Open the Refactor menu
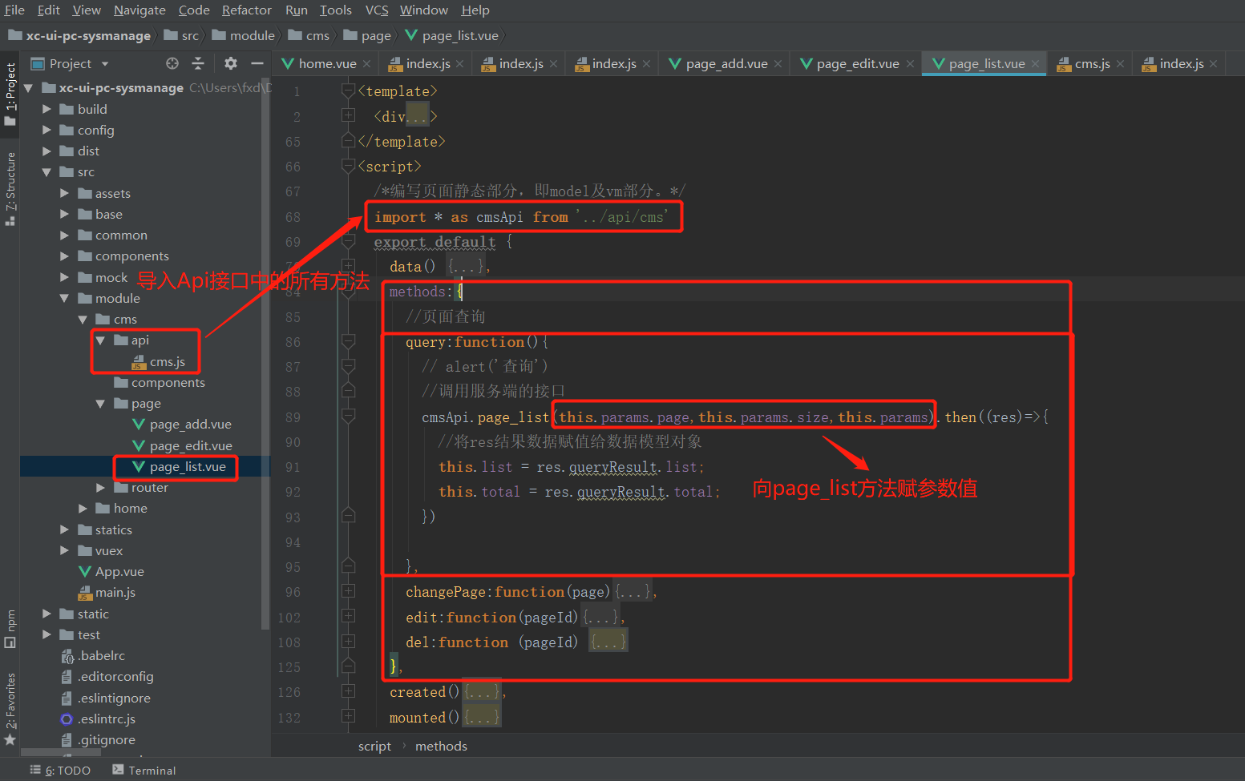This screenshot has width=1245, height=781. pos(247,10)
